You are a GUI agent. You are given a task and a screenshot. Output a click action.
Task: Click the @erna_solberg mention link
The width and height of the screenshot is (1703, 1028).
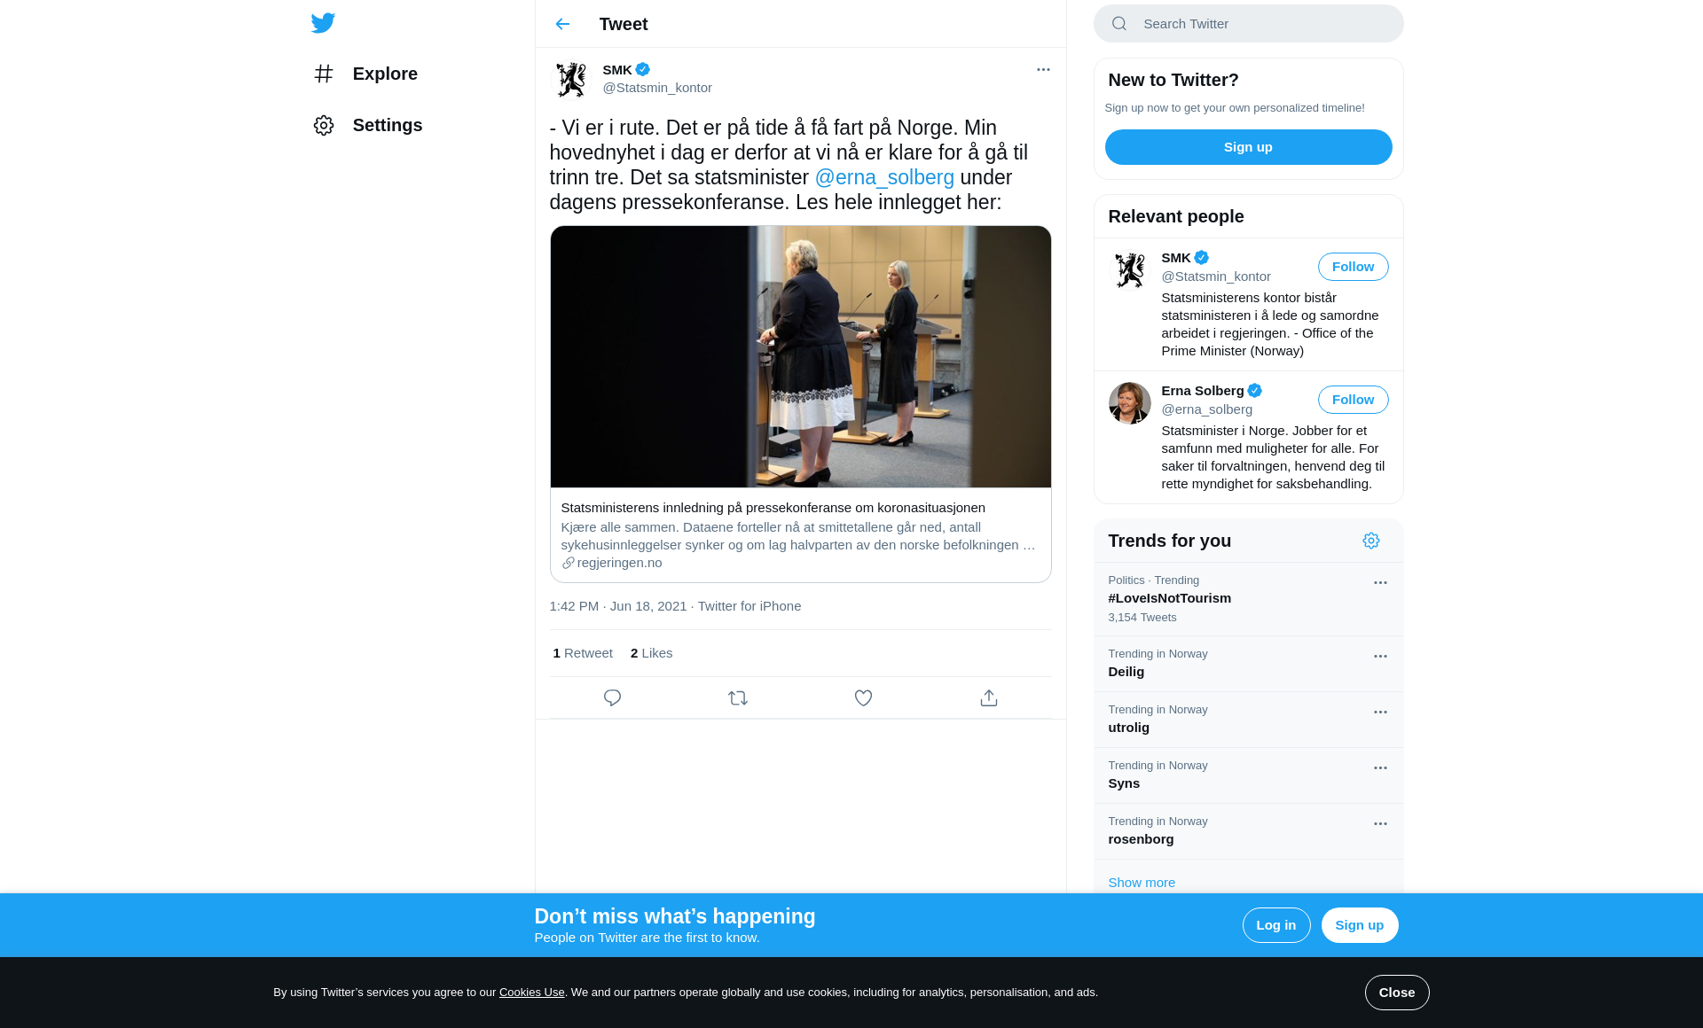point(884,177)
